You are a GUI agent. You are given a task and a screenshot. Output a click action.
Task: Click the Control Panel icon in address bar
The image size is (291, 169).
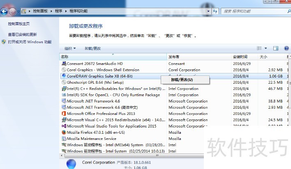coord(24,11)
